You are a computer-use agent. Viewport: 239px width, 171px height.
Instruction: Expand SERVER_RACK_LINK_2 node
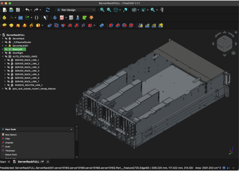pyautogui.click(x=5, y=64)
